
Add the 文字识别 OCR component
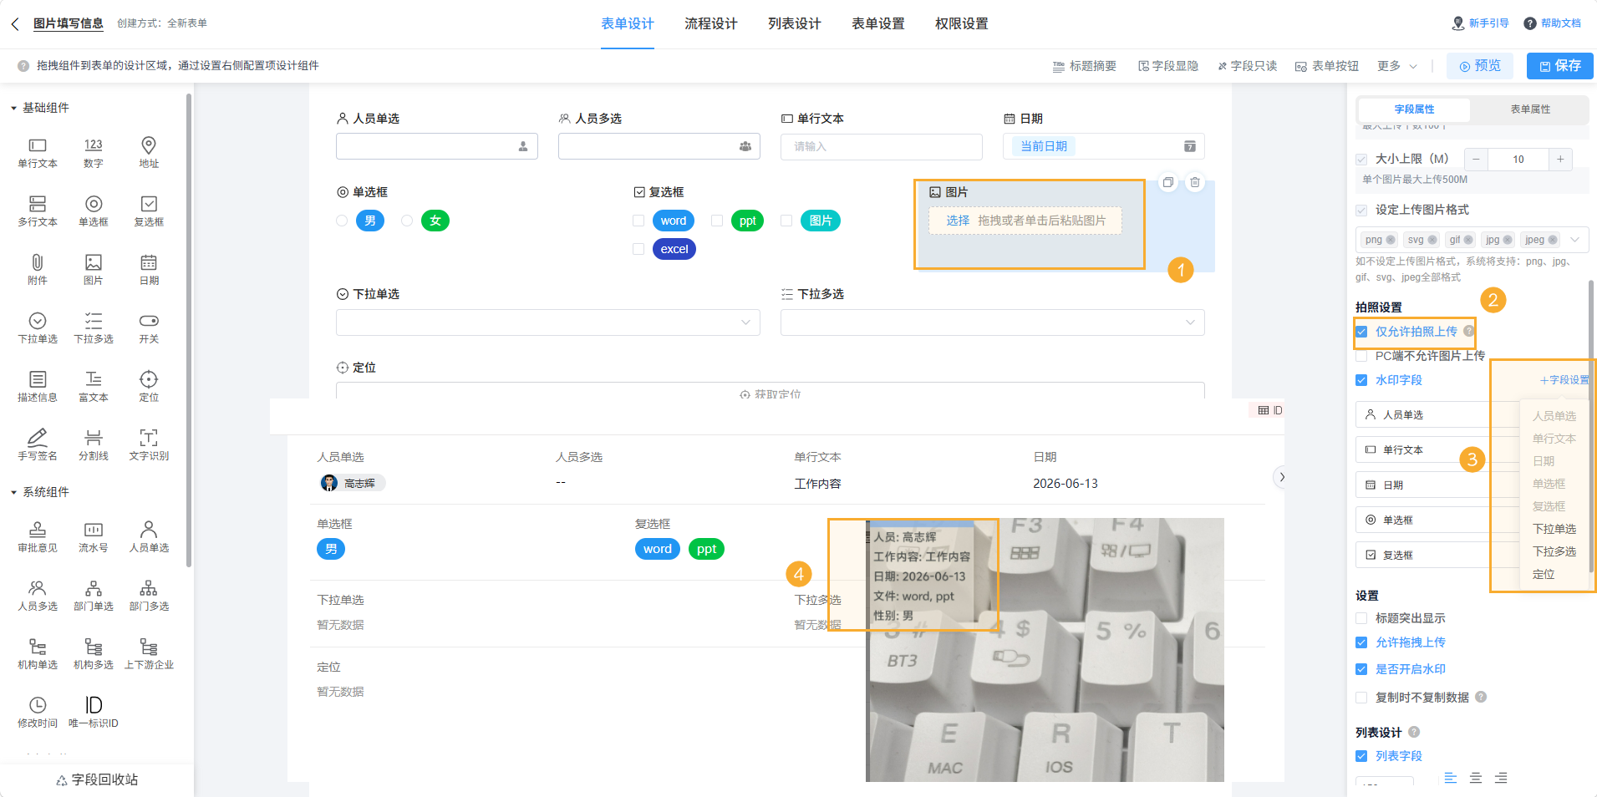149,445
